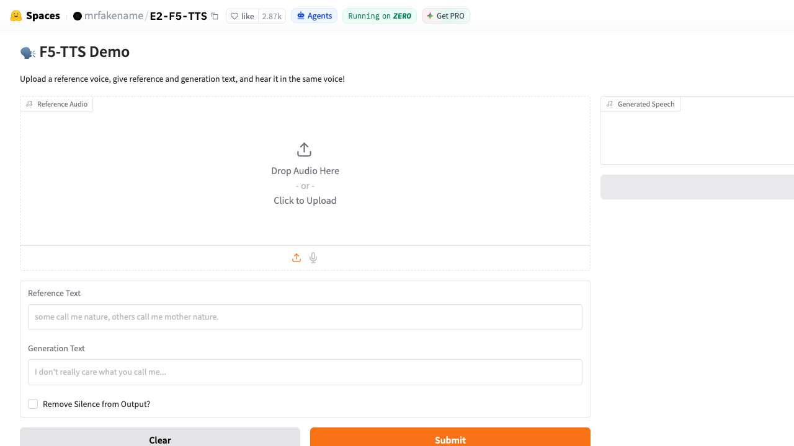Image resolution: width=794 pixels, height=446 pixels.
Task: Click the Running on ZERO badge
Action: point(380,16)
